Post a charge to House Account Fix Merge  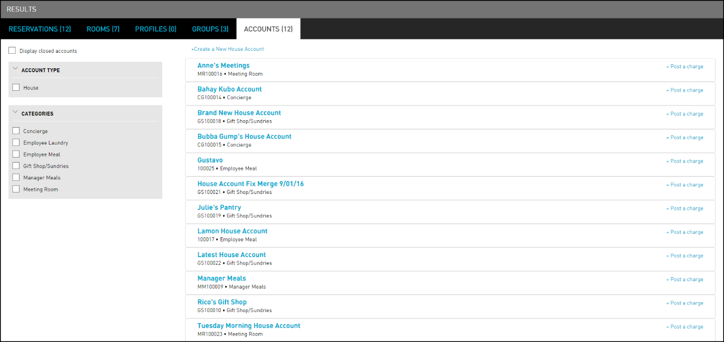pyautogui.click(x=685, y=185)
